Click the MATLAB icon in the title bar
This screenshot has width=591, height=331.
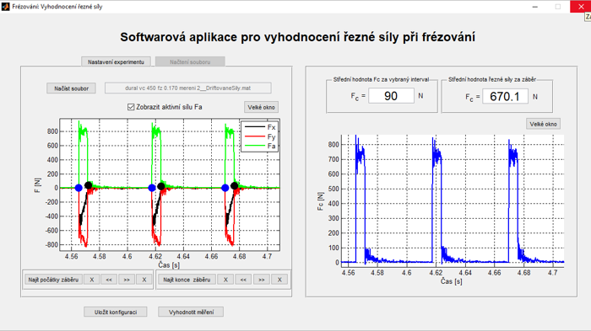[5, 7]
